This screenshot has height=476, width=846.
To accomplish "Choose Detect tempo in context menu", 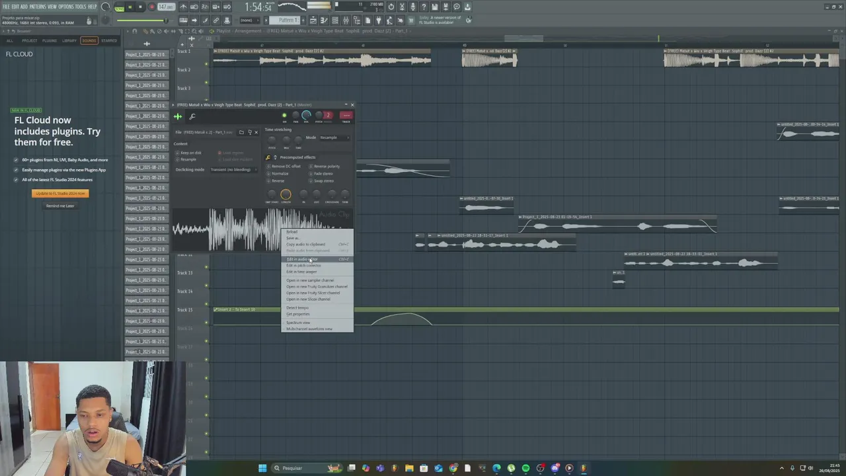I will (x=317, y=307).
